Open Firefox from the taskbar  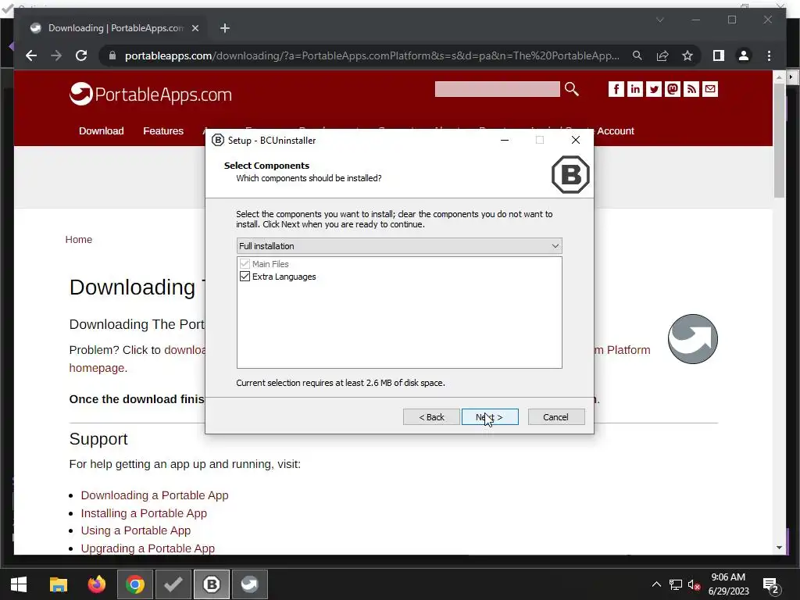tap(96, 584)
